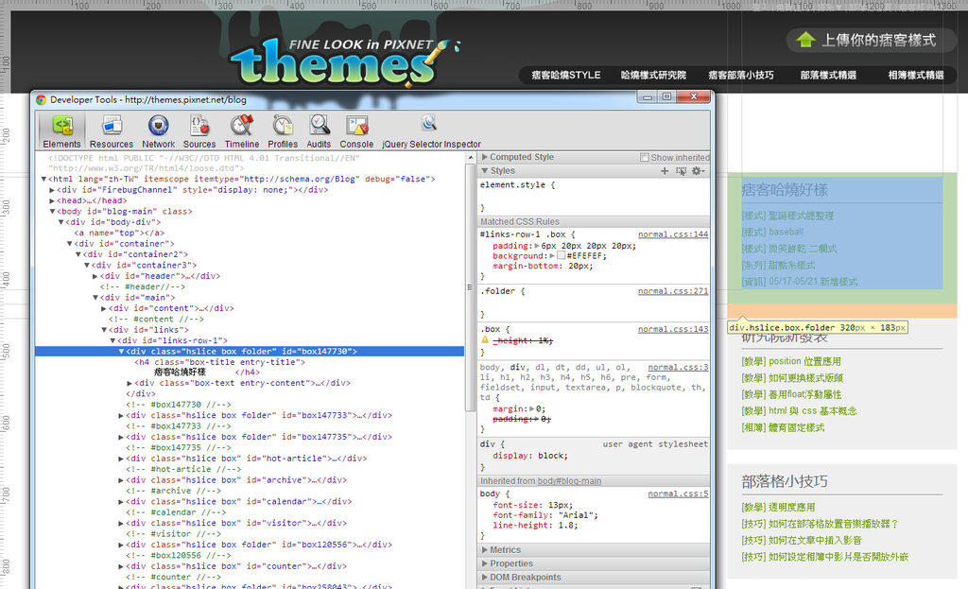
Task: Open 痞客哈燒STYLE menu item
Action: pyautogui.click(x=566, y=76)
